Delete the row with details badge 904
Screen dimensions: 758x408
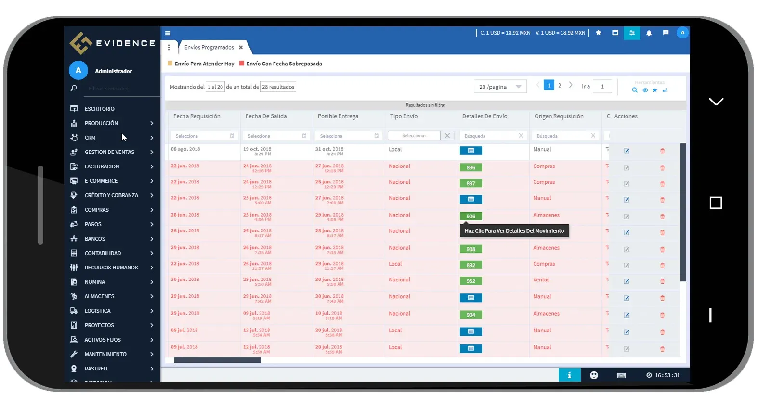click(x=662, y=315)
